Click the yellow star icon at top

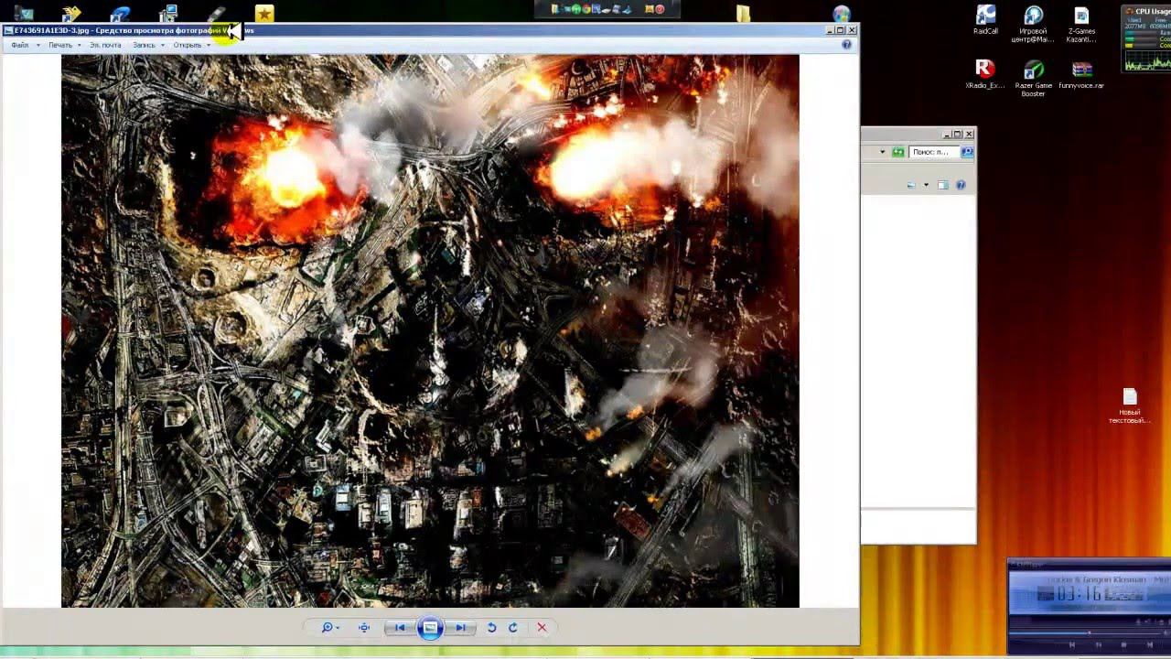[264, 13]
